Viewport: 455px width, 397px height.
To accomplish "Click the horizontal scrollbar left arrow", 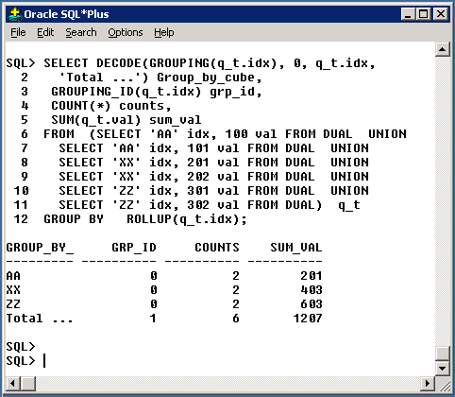I will coord(13,383).
